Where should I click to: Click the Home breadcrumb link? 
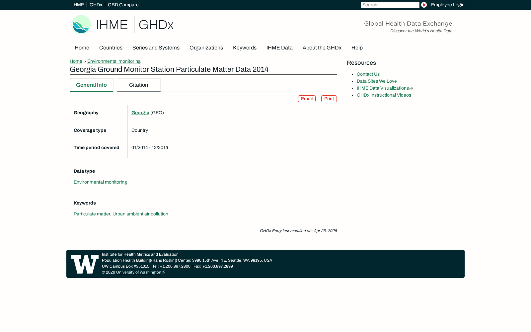click(76, 61)
